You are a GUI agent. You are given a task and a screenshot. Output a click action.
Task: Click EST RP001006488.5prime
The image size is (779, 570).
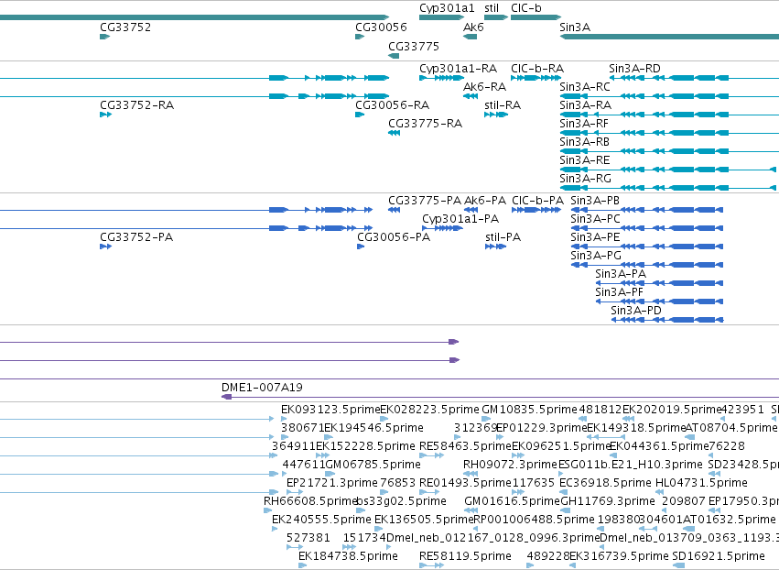[x=534, y=520]
